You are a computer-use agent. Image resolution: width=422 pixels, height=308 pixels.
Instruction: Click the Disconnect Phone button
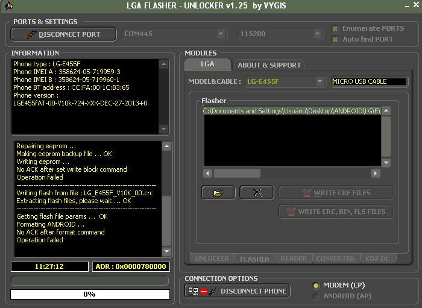click(x=237, y=291)
